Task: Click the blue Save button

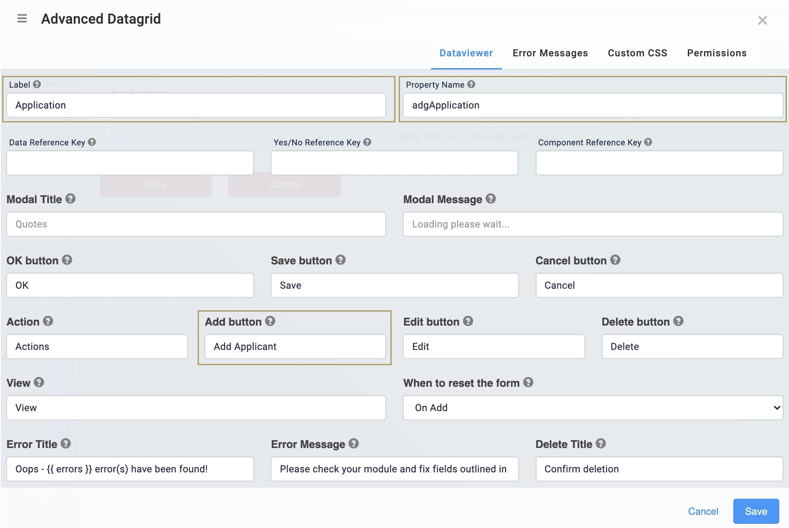Action: pyautogui.click(x=756, y=511)
